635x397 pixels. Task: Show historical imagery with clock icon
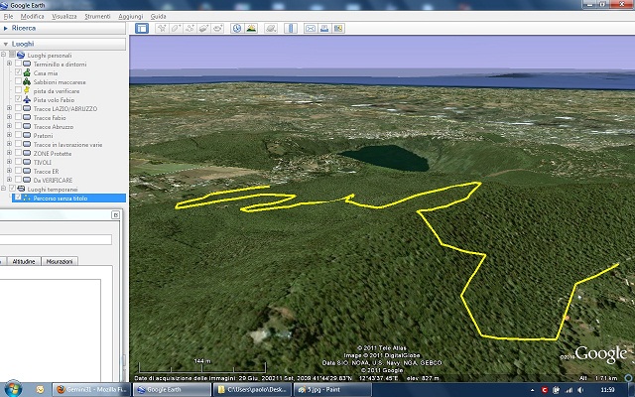237,28
